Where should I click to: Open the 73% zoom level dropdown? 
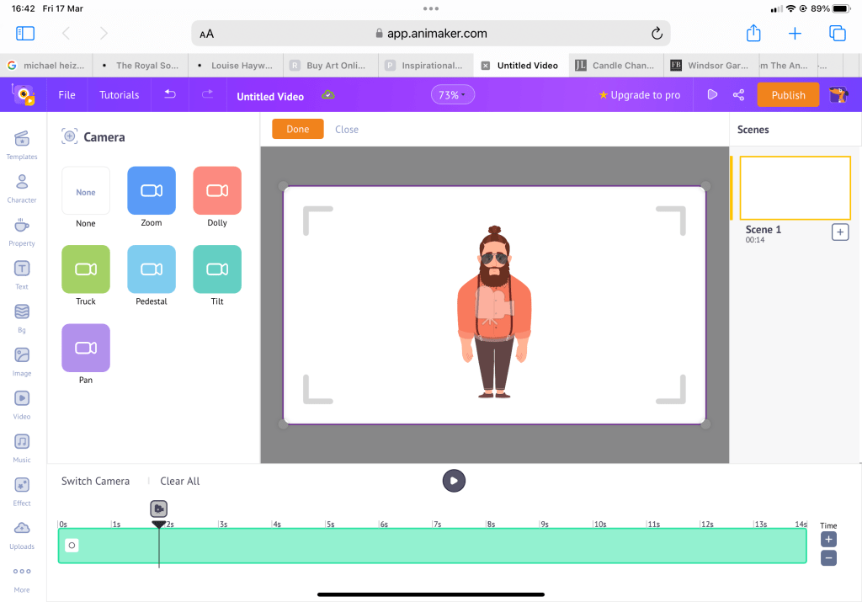coord(453,95)
